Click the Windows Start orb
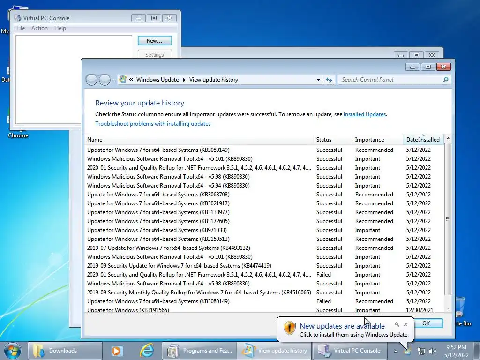The image size is (480, 360). [13, 351]
